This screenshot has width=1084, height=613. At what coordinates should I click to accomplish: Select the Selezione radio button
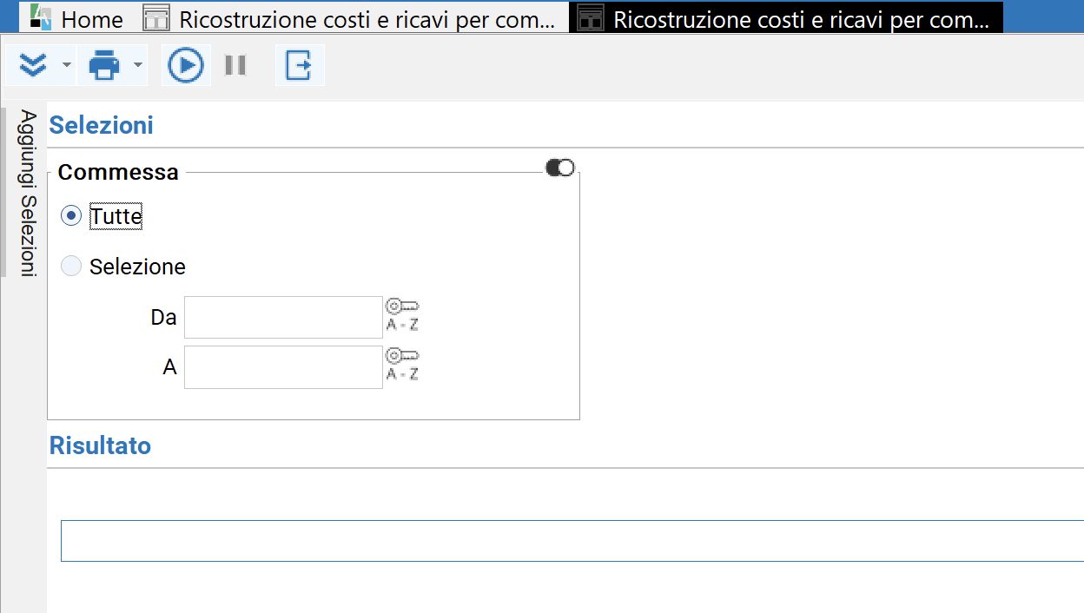[x=71, y=266]
